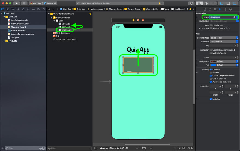This screenshot has height=151, width=240.
Task: Toggle the Navigator pane visibility
Action: click(x=221, y=3)
